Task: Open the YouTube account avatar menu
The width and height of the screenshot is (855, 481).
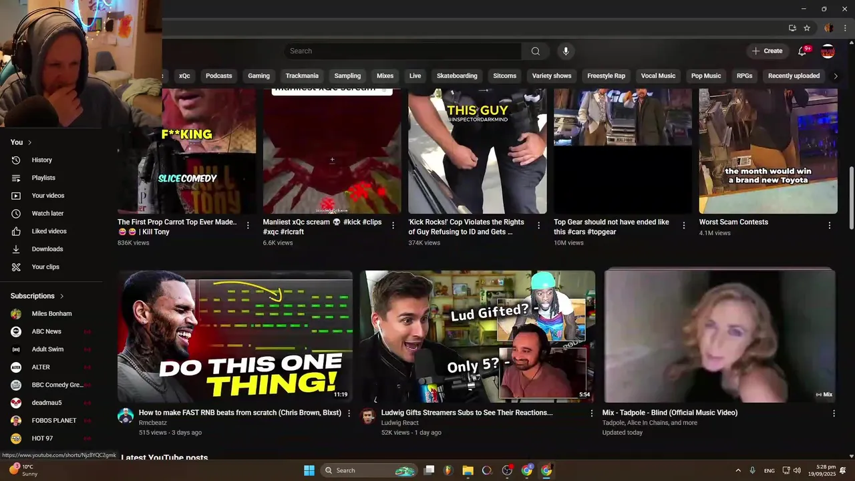Action: coord(828,51)
